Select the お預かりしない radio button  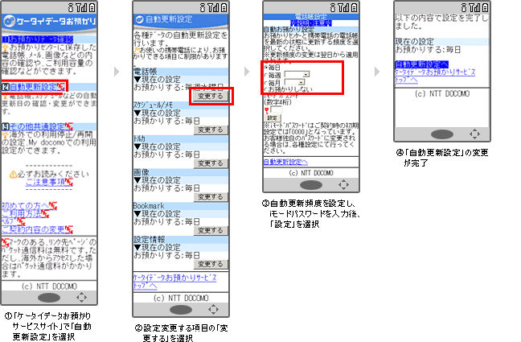coord(266,90)
